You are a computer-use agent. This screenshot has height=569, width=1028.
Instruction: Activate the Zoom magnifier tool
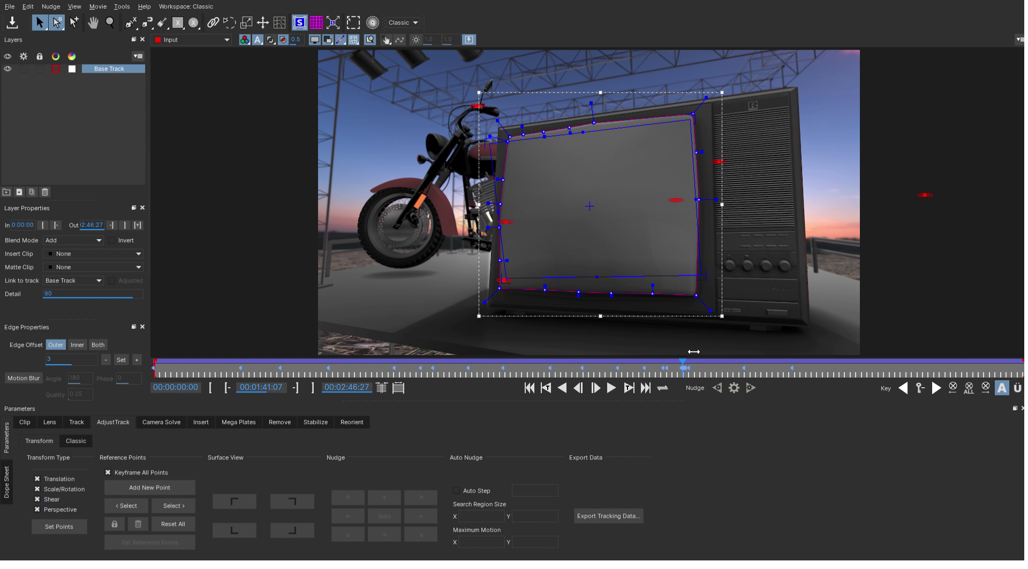[x=110, y=22]
